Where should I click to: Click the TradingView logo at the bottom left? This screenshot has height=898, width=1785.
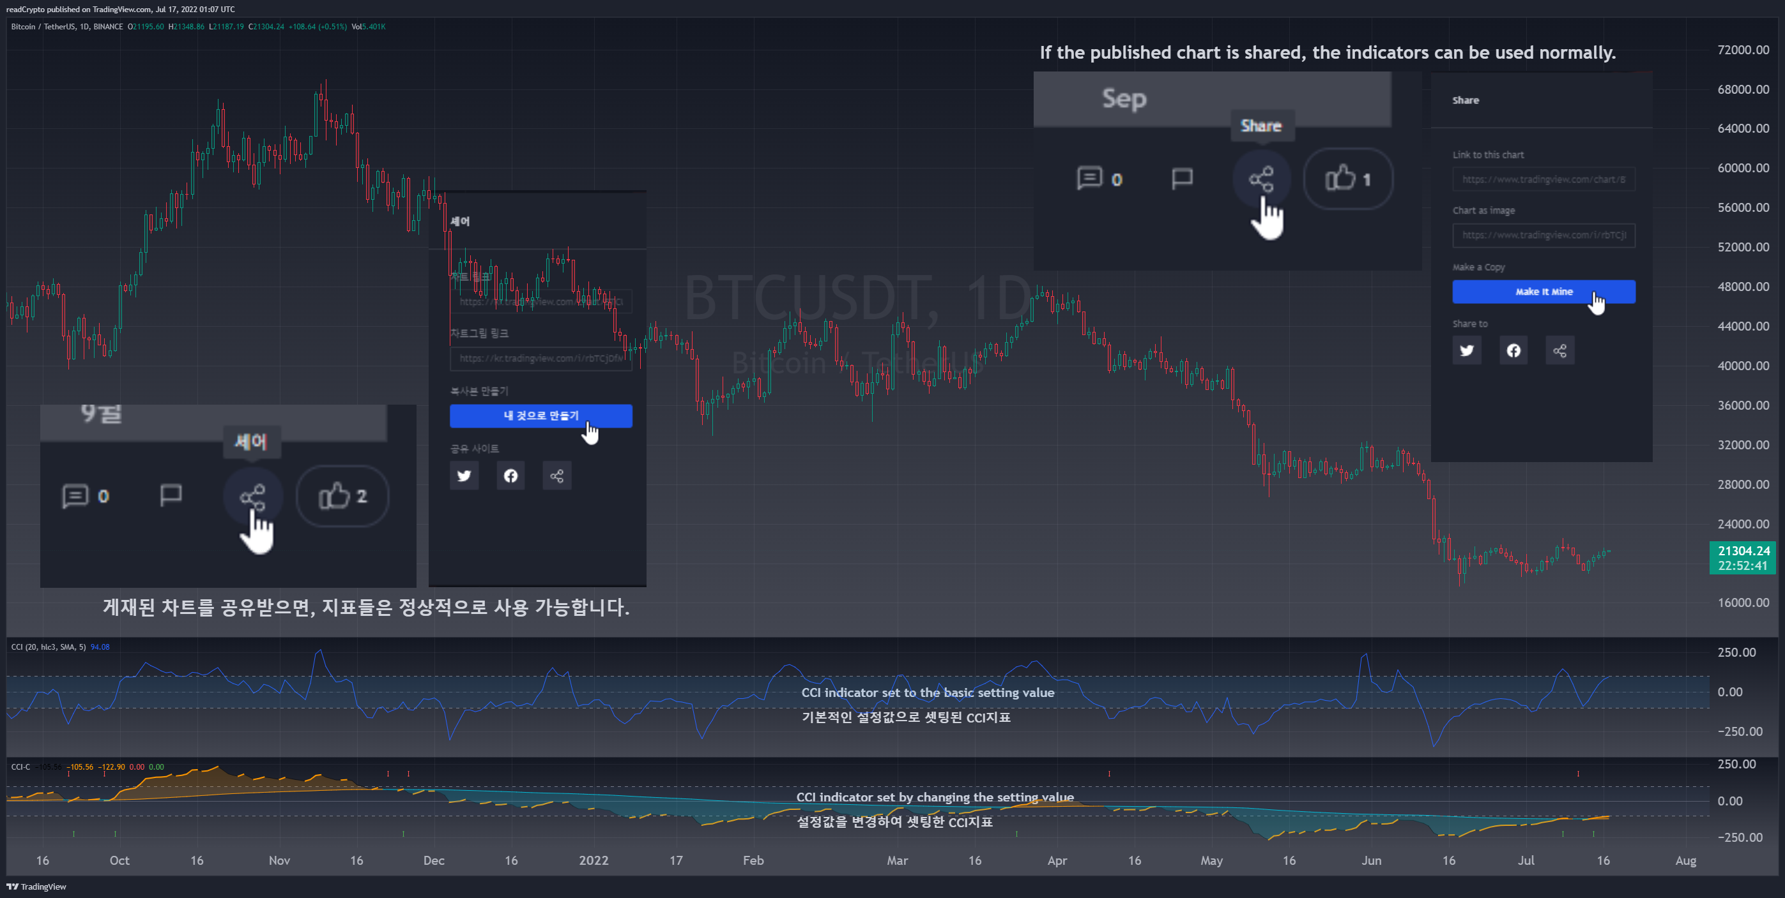coord(36,887)
